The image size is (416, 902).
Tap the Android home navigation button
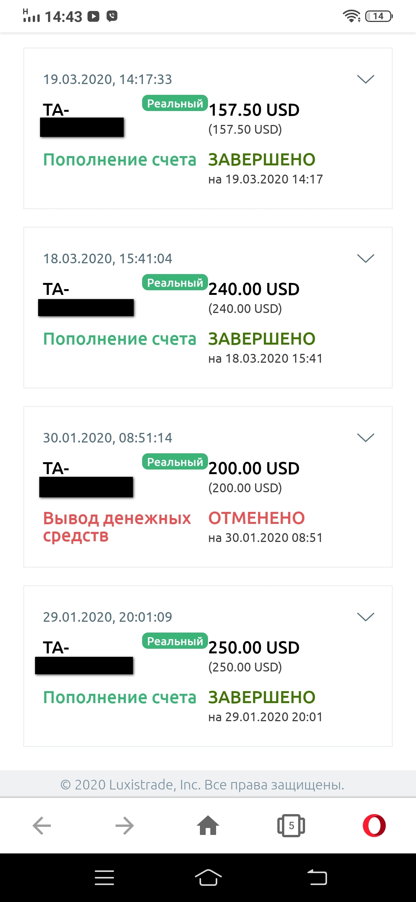[x=208, y=878]
